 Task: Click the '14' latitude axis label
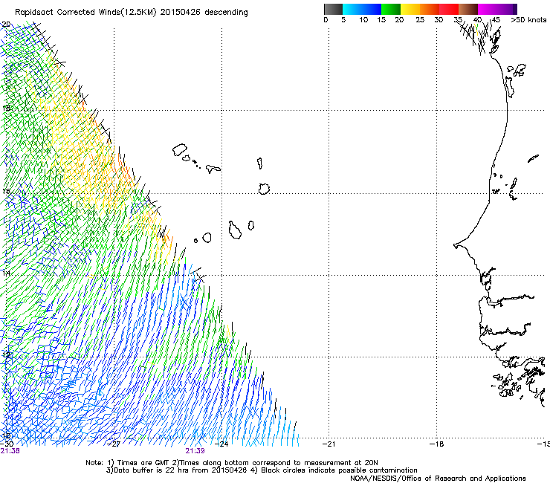6,273
